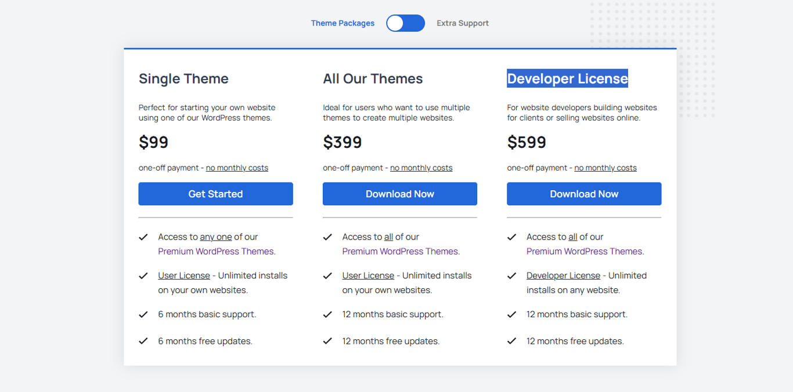Screen dimensions: 793x392
Task: Click checkmark beside Developer License '12 months free updates'
Action: click(x=511, y=341)
